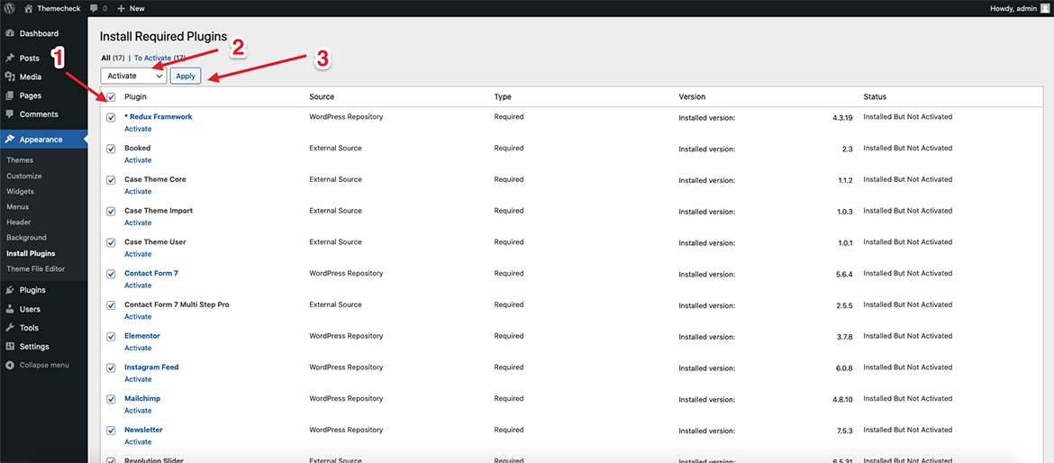The height and width of the screenshot is (463, 1054).
Task: Click the Install Required Plugins heading
Action: tap(163, 37)
